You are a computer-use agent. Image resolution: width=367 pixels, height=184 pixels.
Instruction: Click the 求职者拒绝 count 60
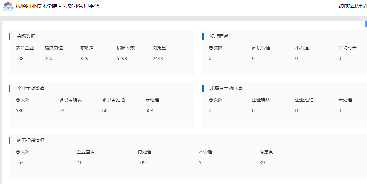[x=105, y=111]
